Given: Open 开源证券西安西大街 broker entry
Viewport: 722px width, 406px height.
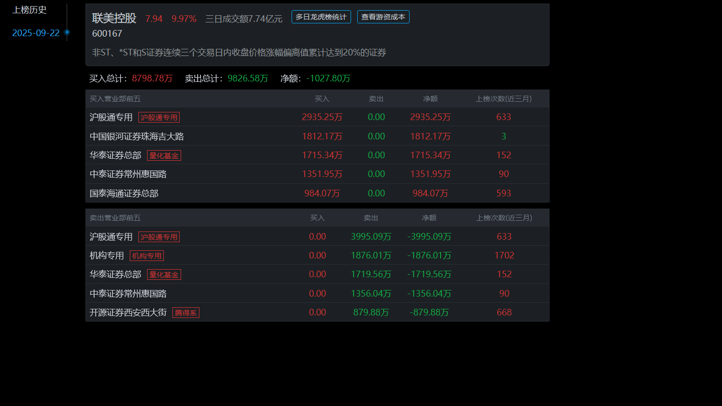Looking at the screenshot, I should point(128,312).
